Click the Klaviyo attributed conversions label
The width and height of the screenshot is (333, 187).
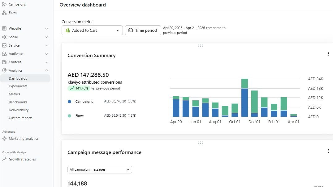point(95,82)
